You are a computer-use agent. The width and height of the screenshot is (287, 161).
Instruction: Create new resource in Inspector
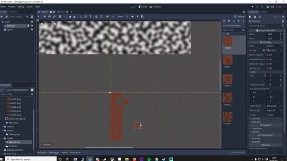(250, 17)
